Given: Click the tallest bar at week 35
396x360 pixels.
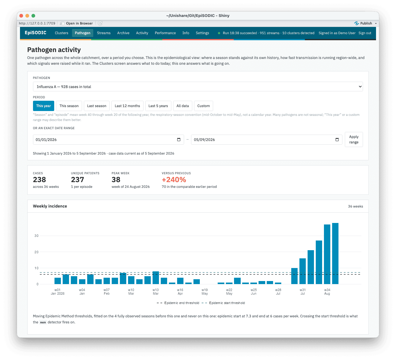Looking at the screenshot, I should (335, 254).
